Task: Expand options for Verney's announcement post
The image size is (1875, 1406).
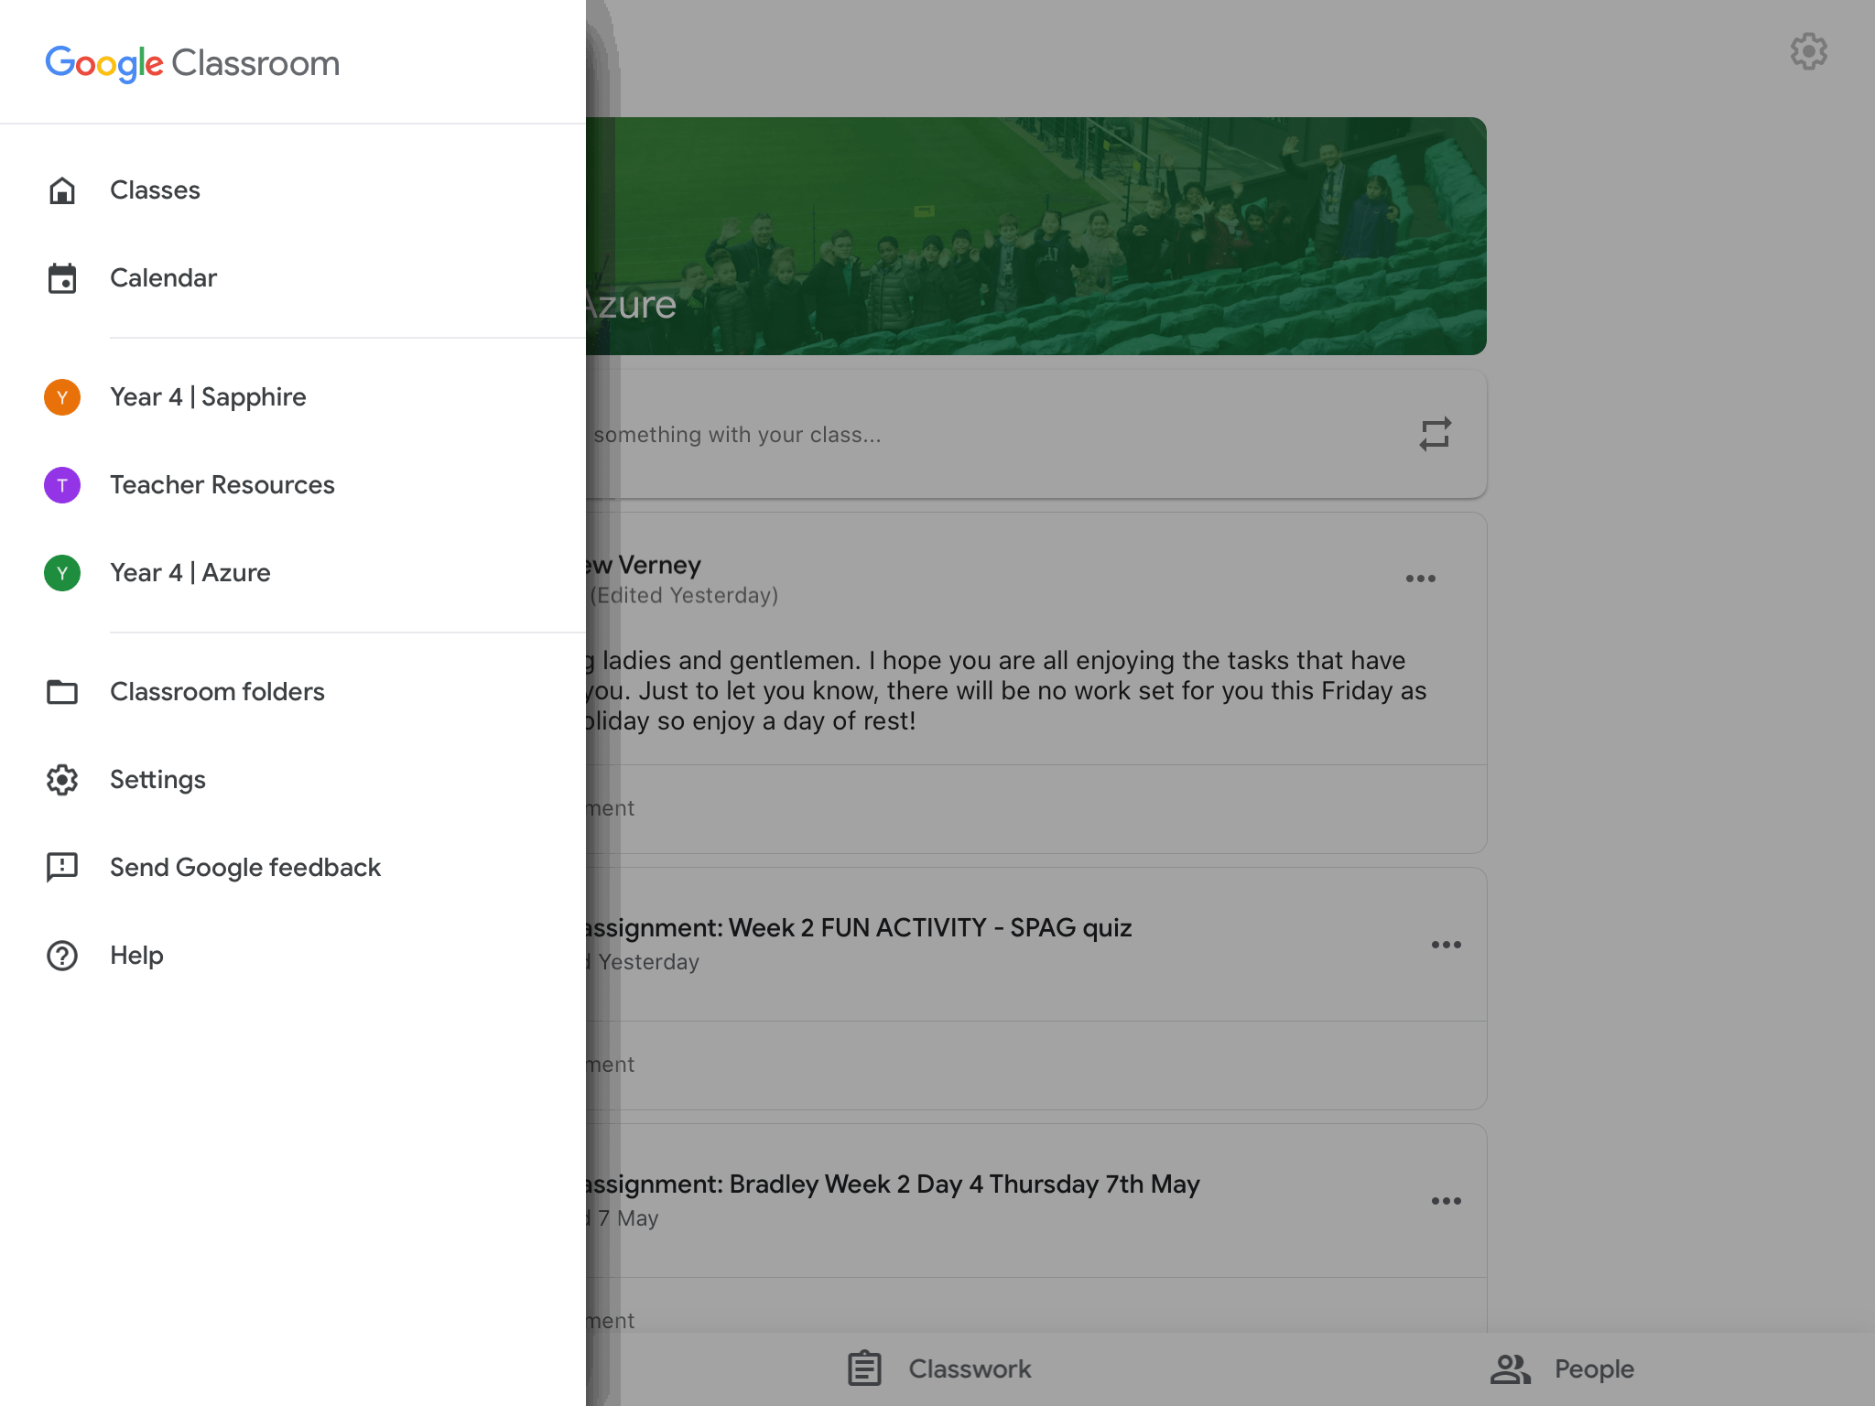Action: pyautogui.click(x=1420, y=579)
